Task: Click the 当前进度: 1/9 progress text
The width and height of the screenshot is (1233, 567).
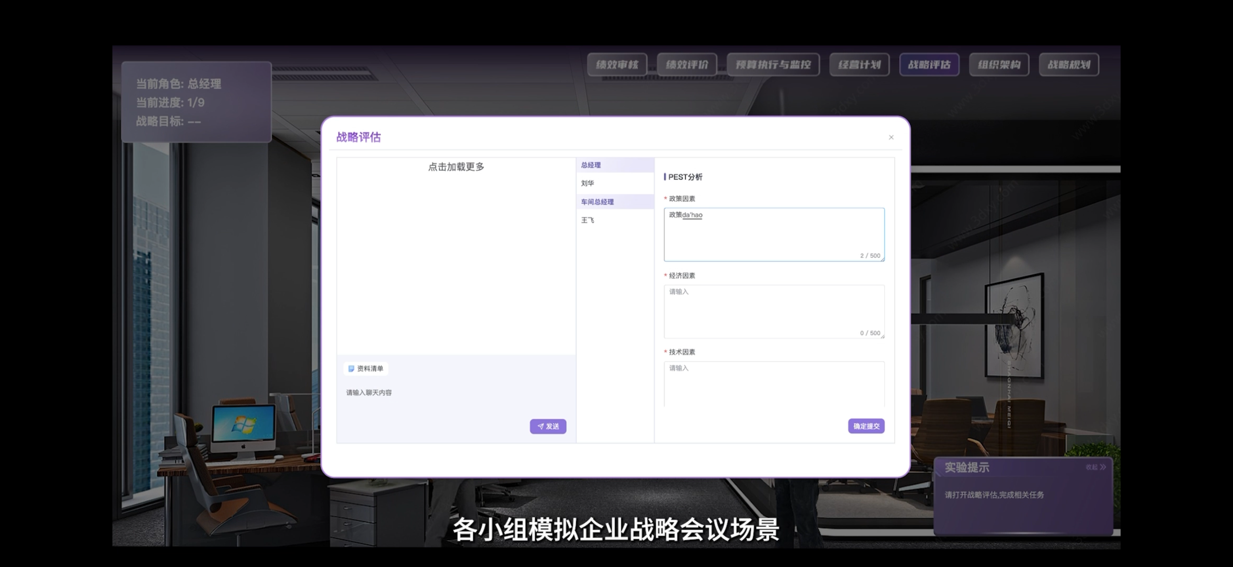Action: coord(170,102)
